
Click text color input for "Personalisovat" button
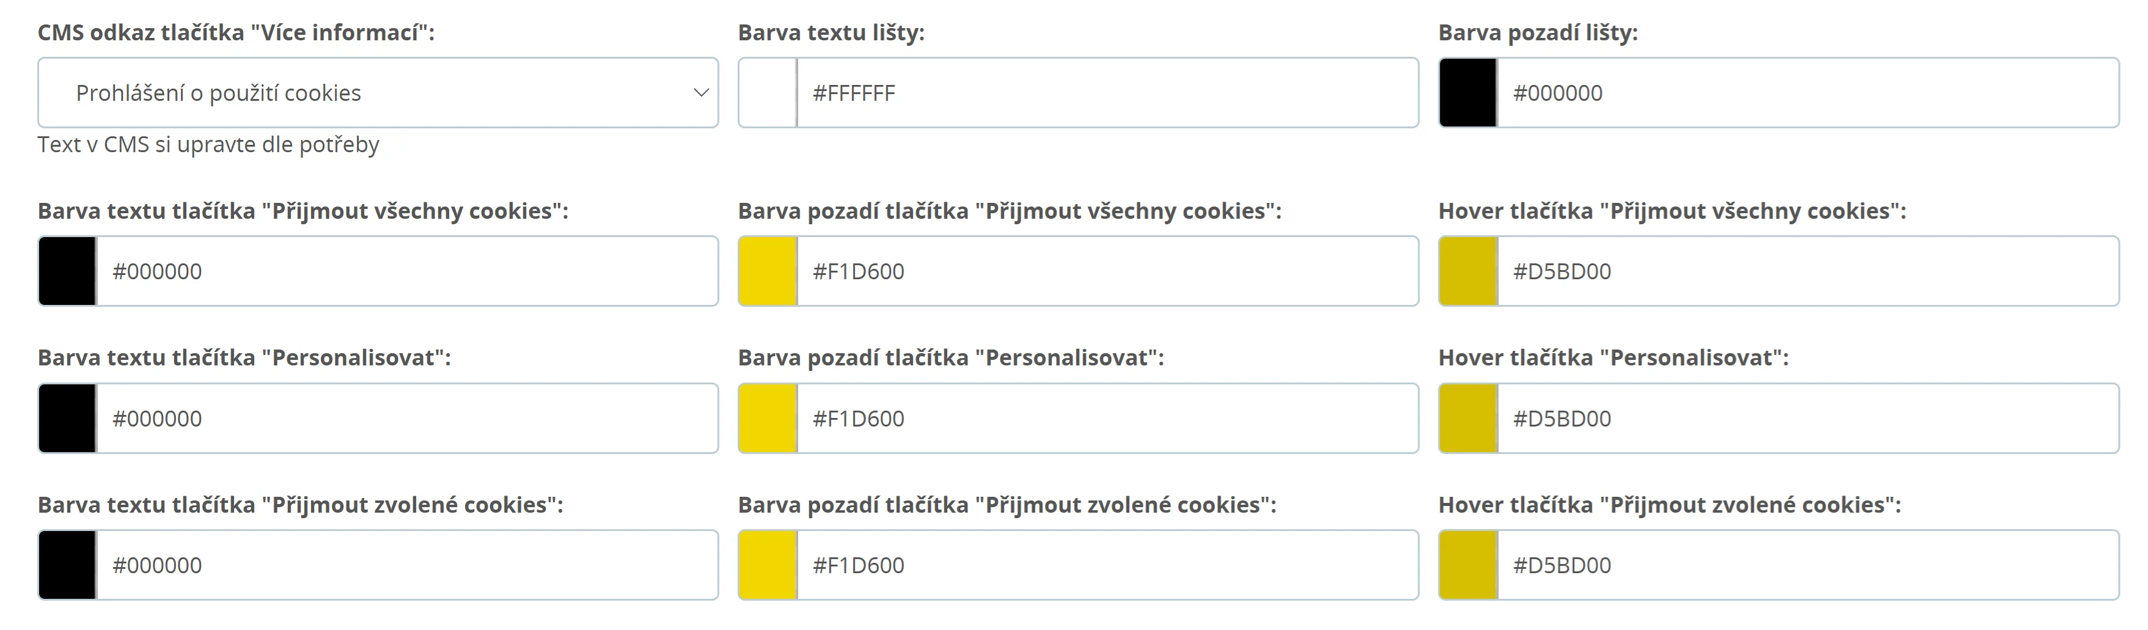pos(406,419)
